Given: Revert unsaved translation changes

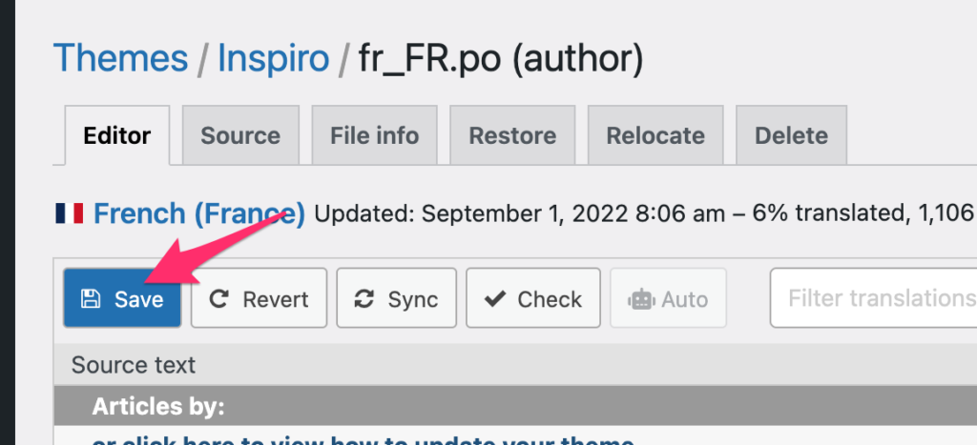Looking at the screenshot, I should point(259,298).
